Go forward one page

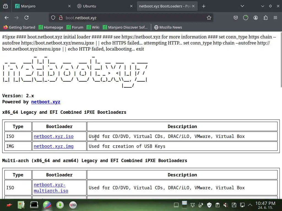click(x=16, y=18)
